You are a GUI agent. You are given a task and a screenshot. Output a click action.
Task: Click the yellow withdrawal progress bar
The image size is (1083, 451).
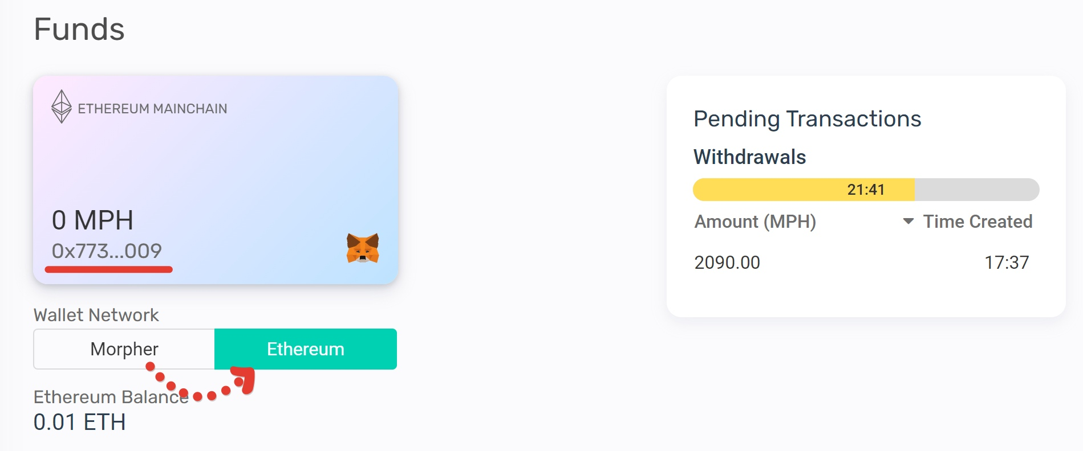click(x=804, y=190)
